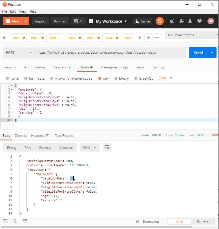Image resolution: width=219 pixels, height=229 pixels.
Task: Click the orange sync icon
Action: coord(160,21)
